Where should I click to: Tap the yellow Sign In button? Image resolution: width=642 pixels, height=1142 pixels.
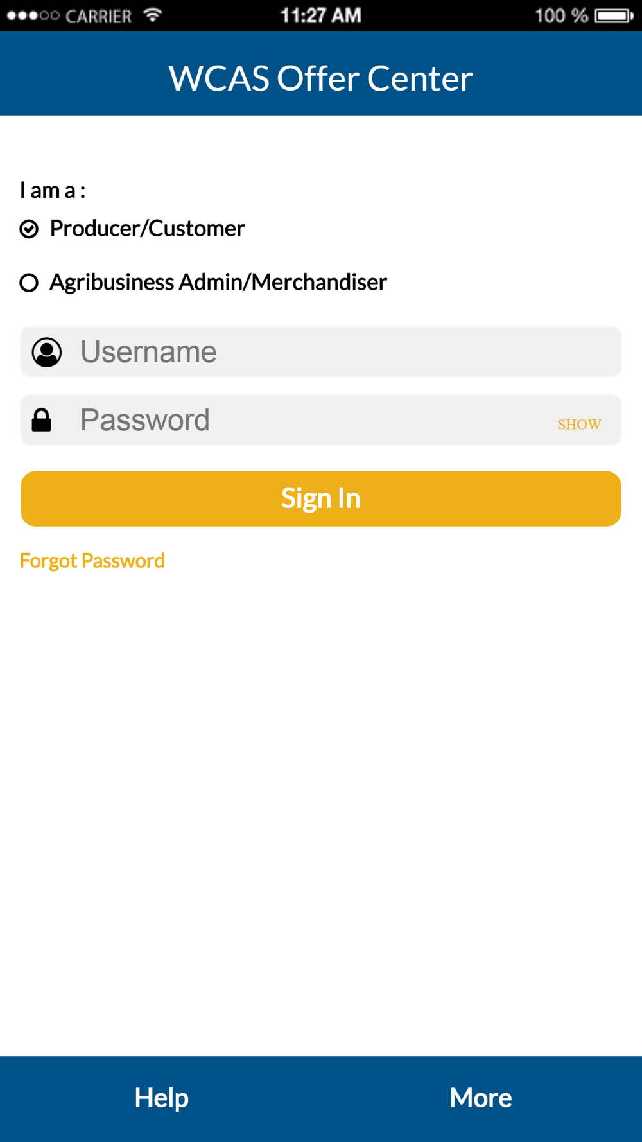click(321, 499)
